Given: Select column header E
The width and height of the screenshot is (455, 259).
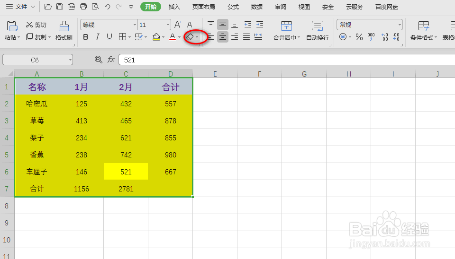Looking at the screenshot, I should click(215, 74).
